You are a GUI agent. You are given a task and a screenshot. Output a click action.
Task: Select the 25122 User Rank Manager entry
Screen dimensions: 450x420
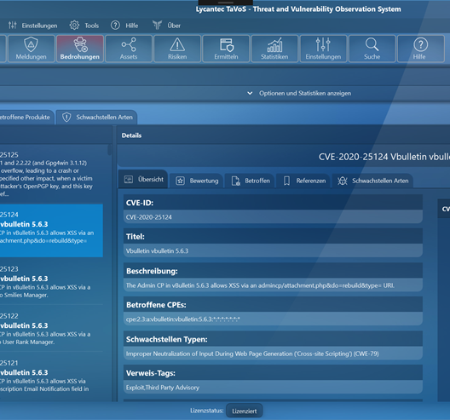click(x=52, y=329)
